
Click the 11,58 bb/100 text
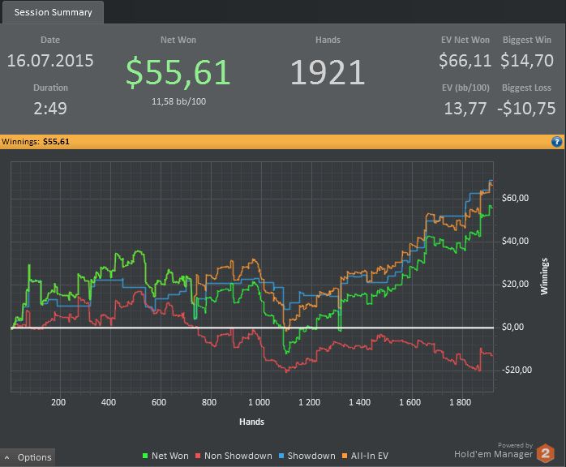178,101
